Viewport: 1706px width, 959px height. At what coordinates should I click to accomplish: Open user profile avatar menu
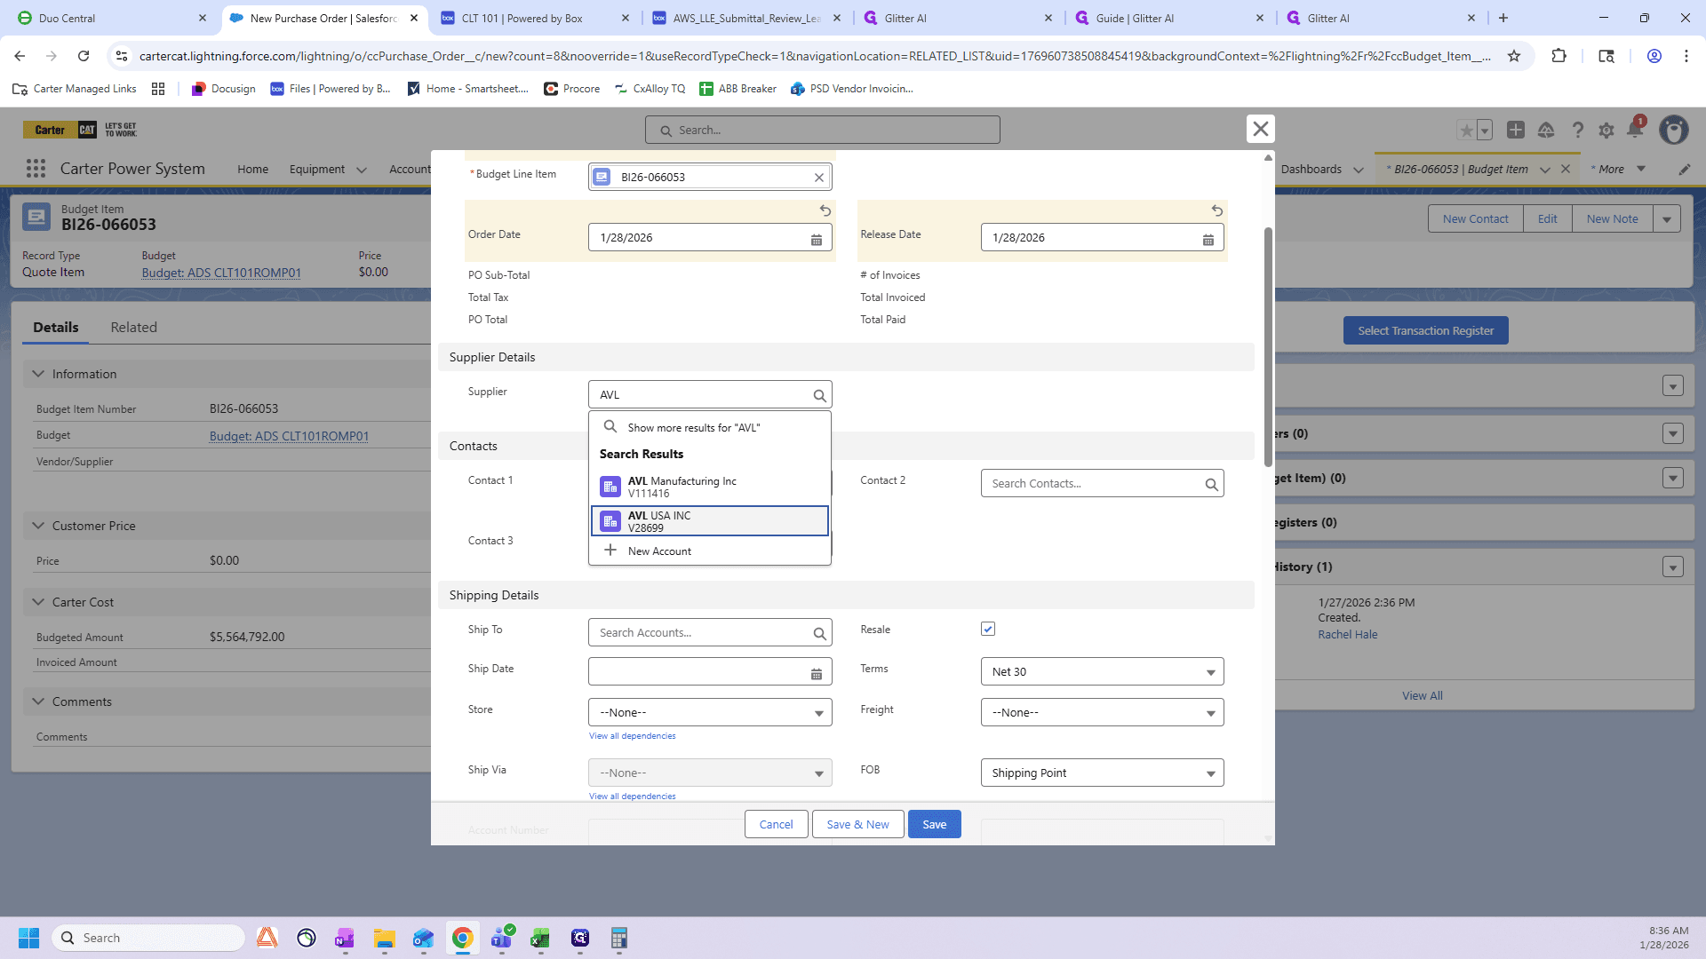[x=1674, y=131]
